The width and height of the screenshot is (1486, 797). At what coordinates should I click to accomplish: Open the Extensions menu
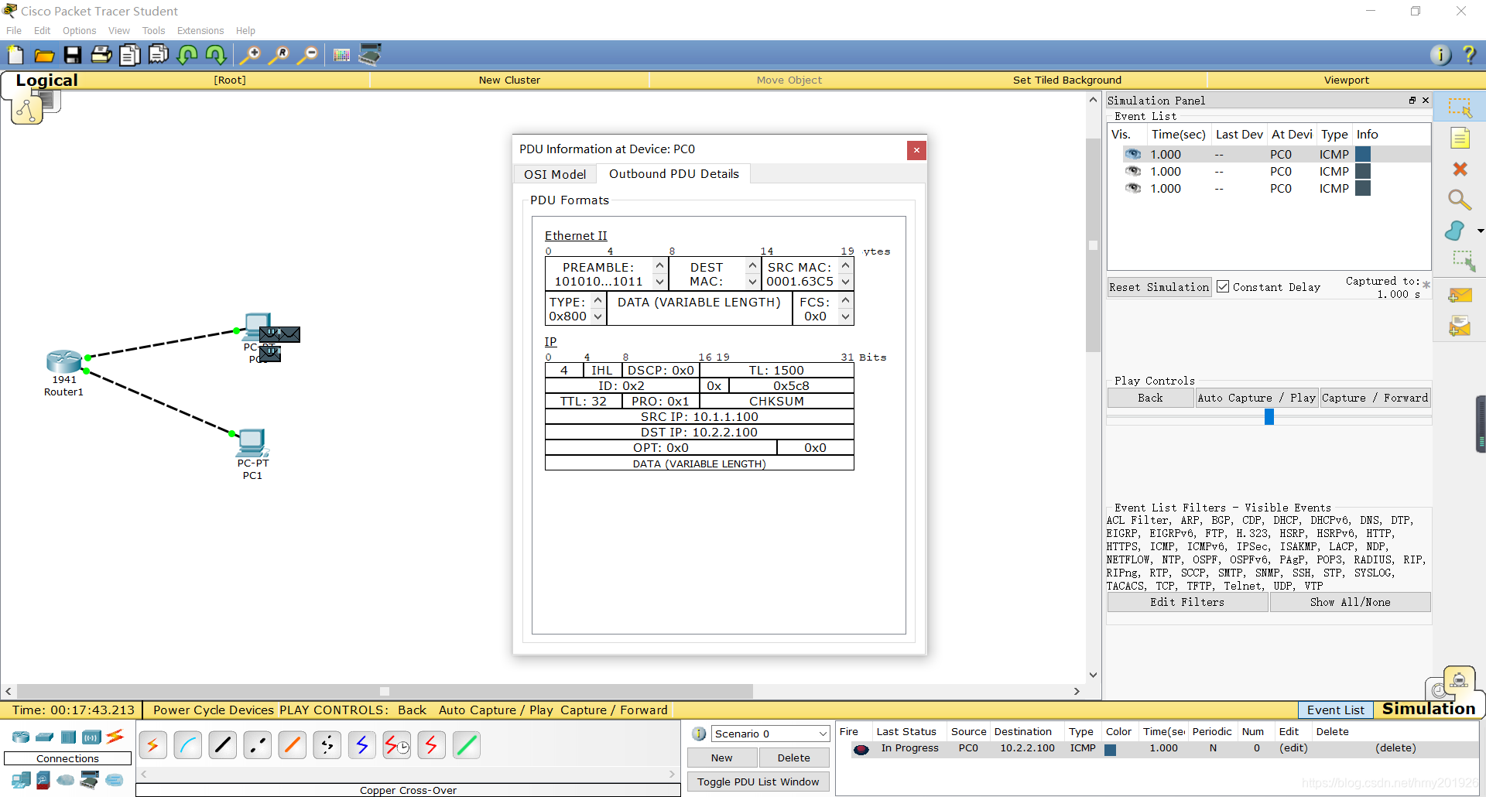[200, 30]
